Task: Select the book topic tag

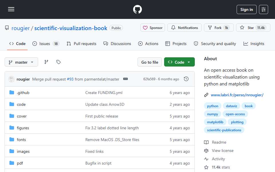Action: pos(249,106)
